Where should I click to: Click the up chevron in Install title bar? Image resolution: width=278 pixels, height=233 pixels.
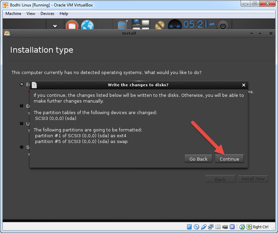tap(260, 33)
